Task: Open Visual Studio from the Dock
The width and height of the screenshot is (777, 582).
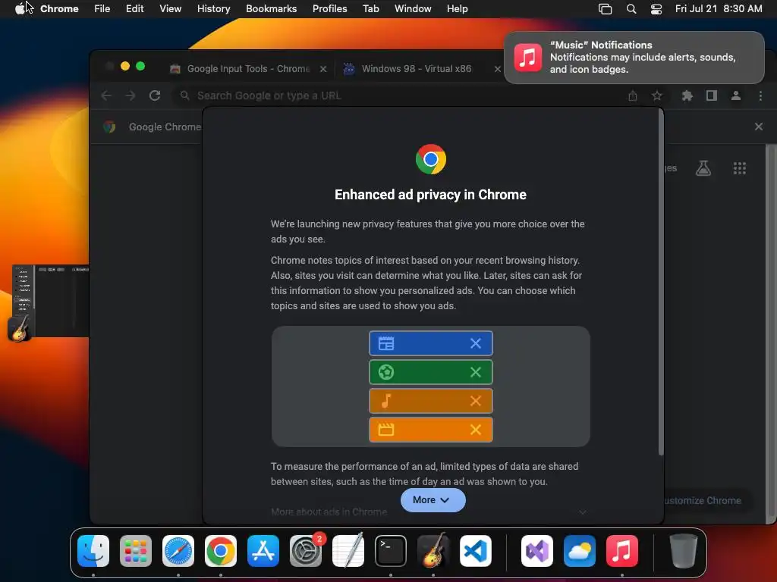Action: 537,551
